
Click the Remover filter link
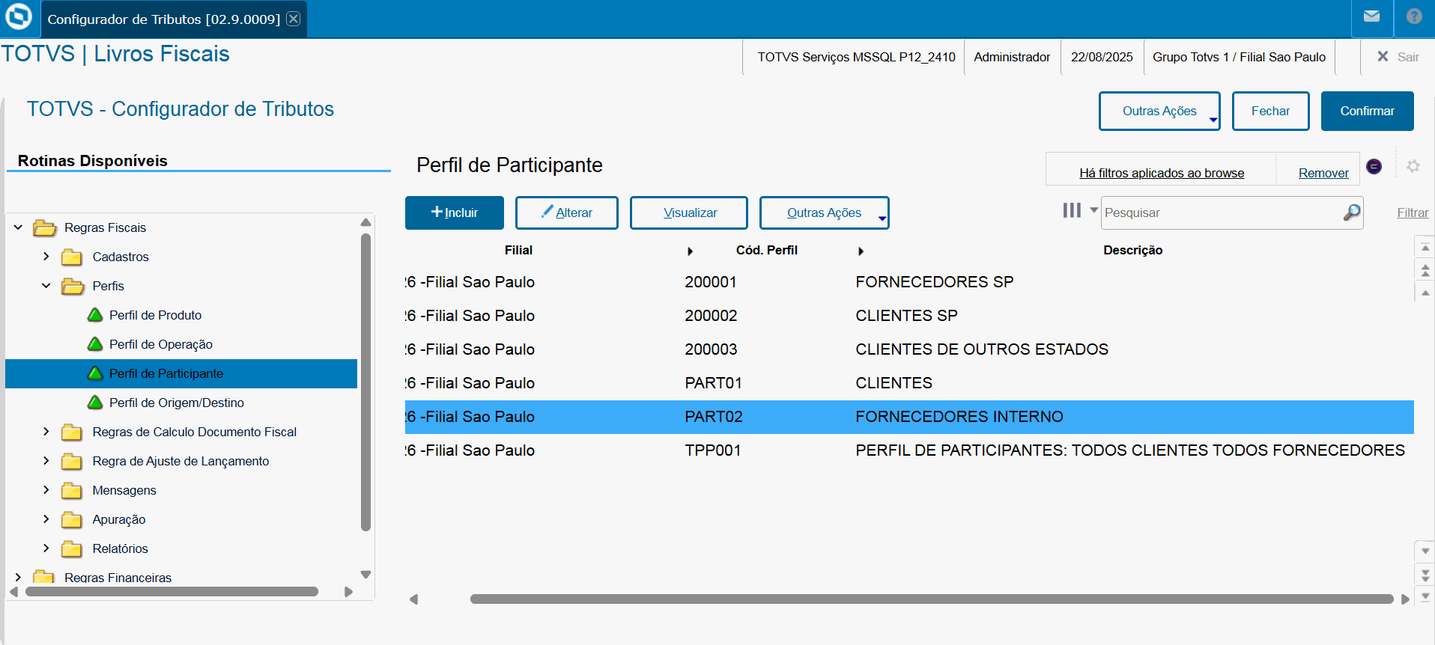(1323, 173)
